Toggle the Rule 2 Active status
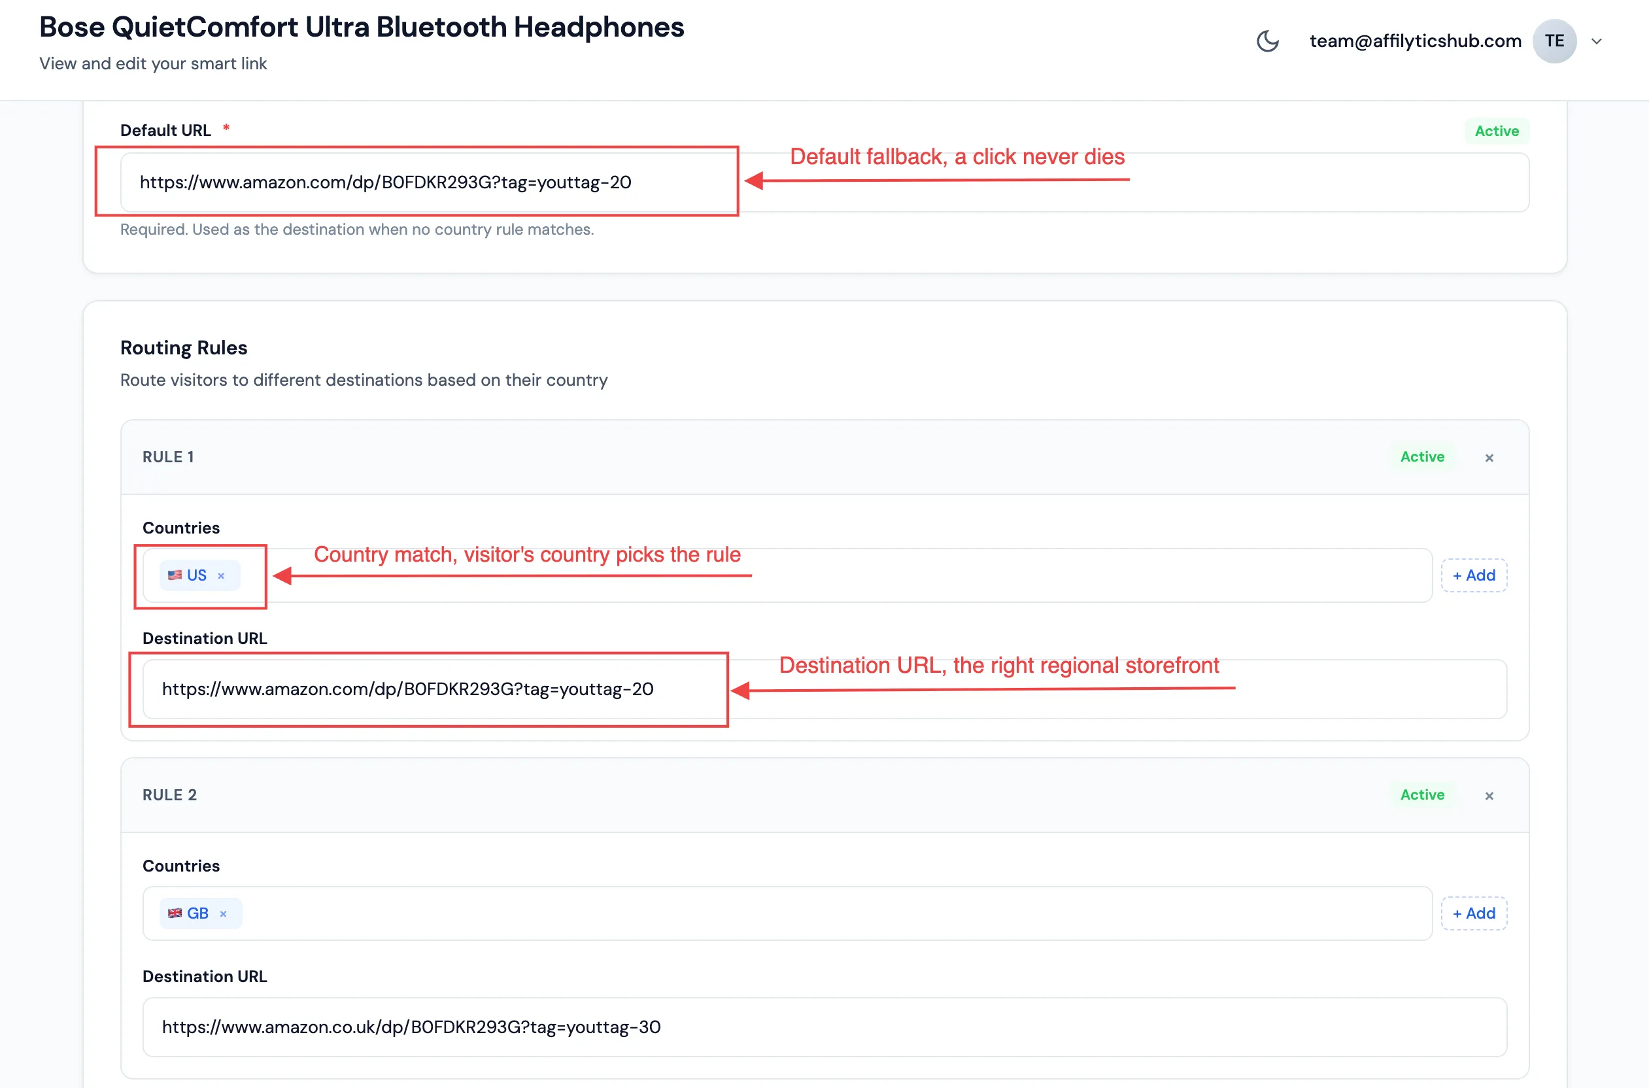 tap(1422, 794)
